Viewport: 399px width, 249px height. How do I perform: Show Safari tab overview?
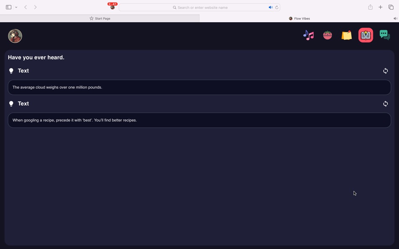[391, 7]
